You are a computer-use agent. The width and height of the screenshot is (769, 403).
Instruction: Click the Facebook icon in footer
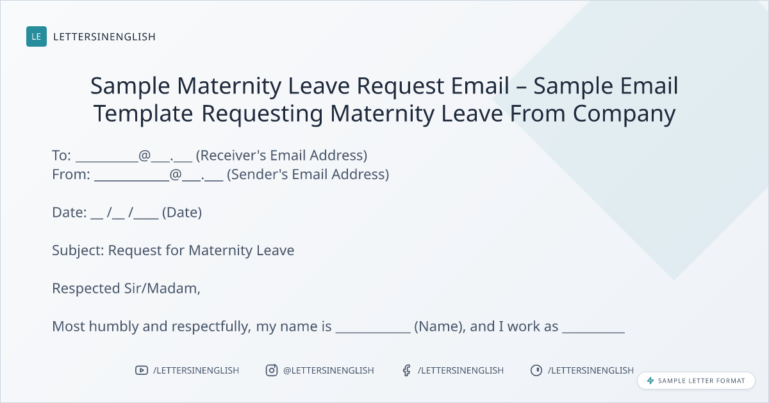click(406, 370)
